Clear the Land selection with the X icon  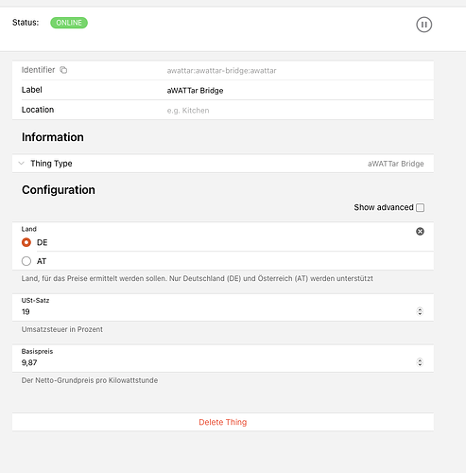420,232
